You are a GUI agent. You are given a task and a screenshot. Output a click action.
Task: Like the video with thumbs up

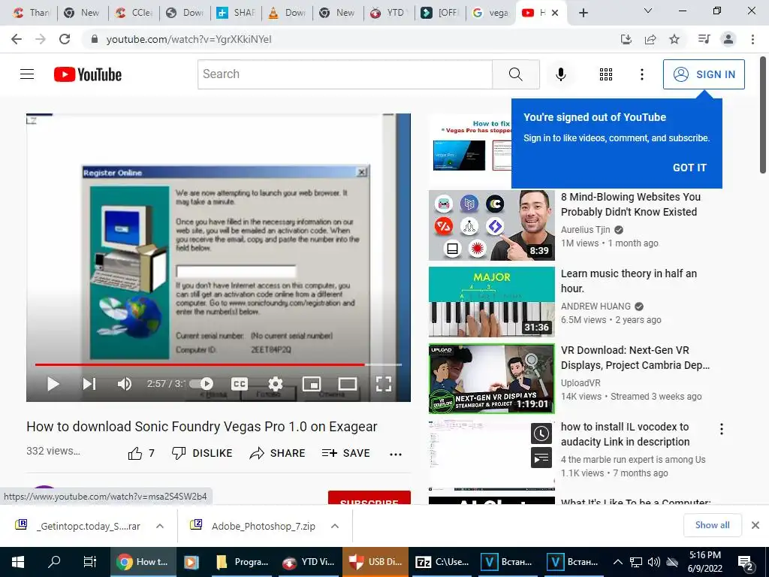tap(140, 453)
